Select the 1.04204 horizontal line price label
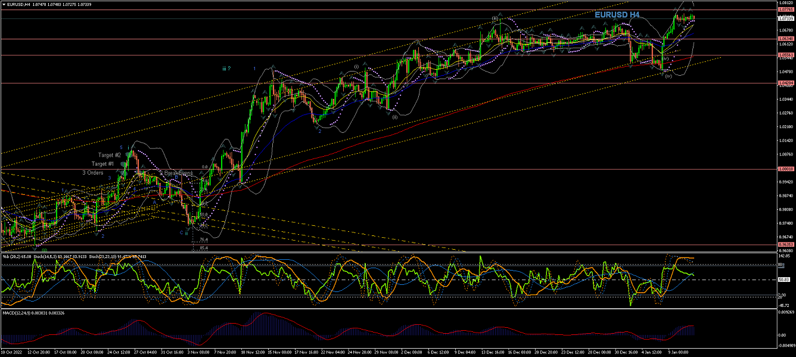 [x=786, y=83]
